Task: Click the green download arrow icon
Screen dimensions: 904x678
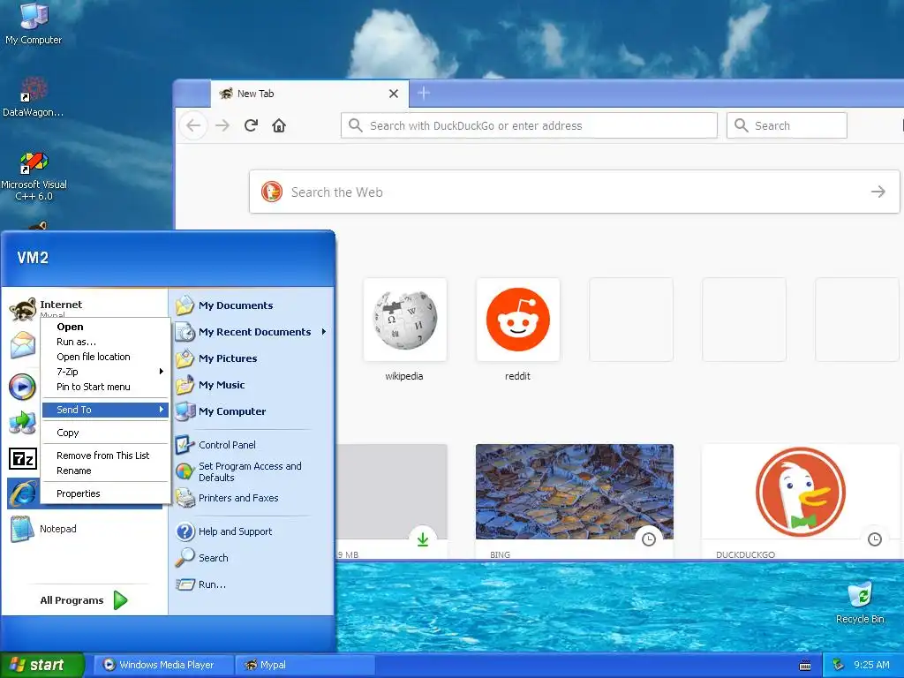Action: tap(423, 539)
